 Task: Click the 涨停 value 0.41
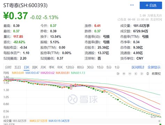coord(97,26)
